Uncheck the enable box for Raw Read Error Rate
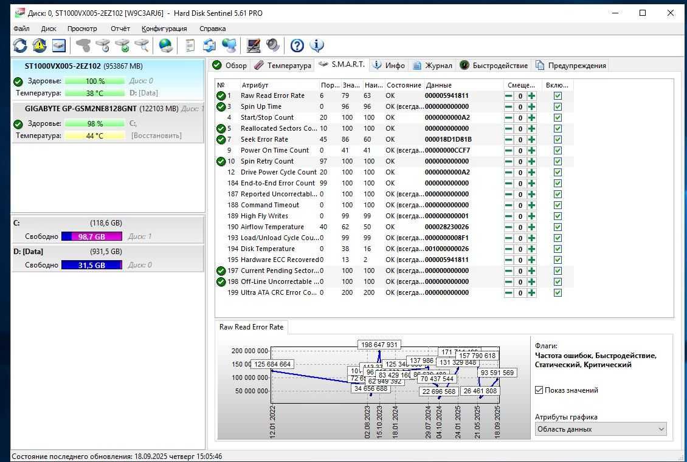This screenshot has height=462, width=687. pyautogui.click(x=558, y=96)
